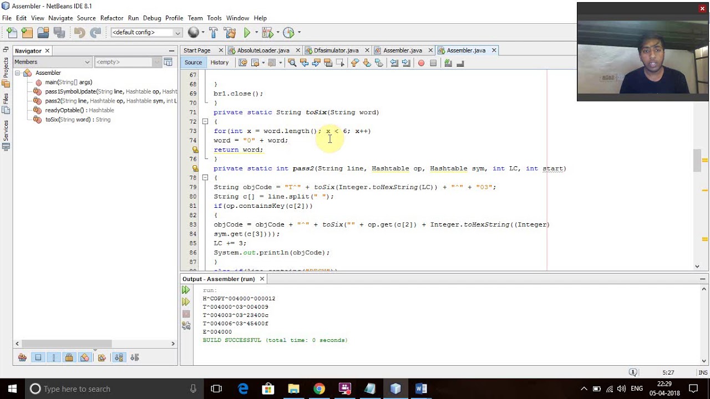This screenshot has height=399, width=710.
Task: Click the Open Project icon
Action: 43,33
